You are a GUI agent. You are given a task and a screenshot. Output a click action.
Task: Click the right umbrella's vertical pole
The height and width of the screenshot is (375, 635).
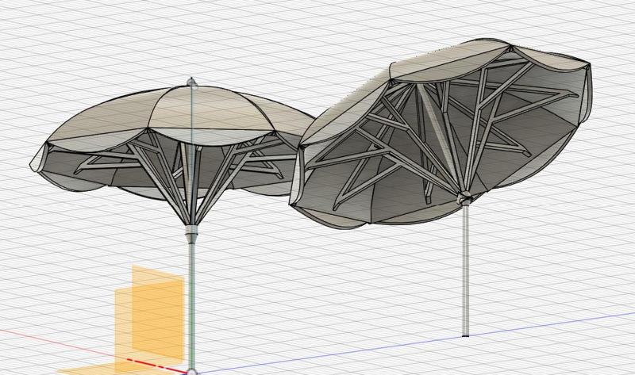tap(466, 270)
